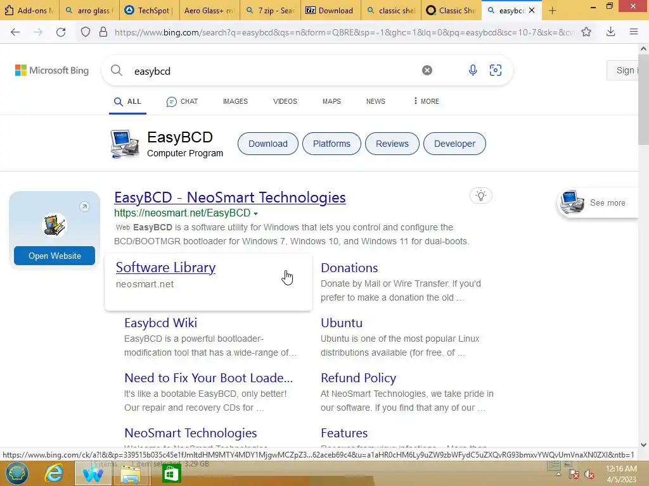Open the Windows Start orb

[x=17, y=473]
